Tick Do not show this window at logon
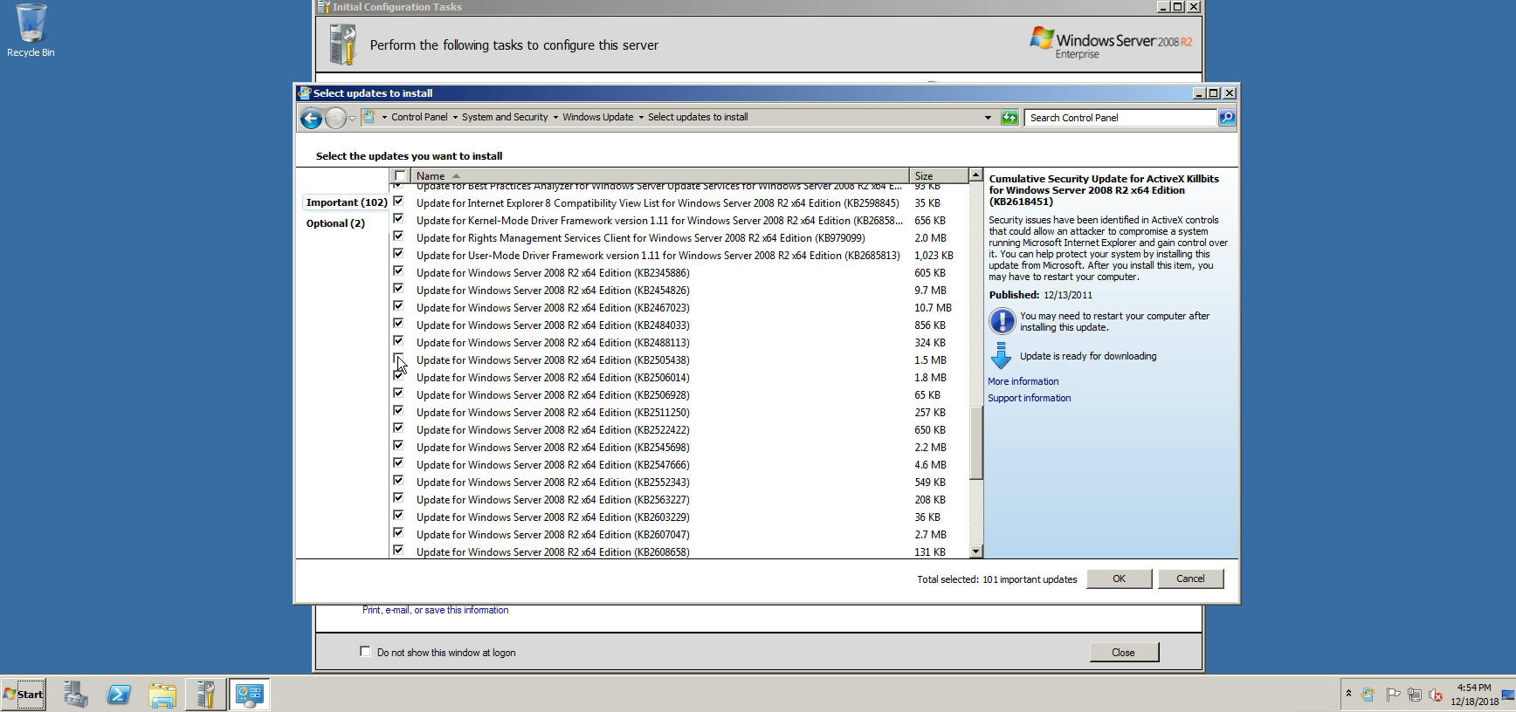1516x712 pixels. (x=365, y=651)
